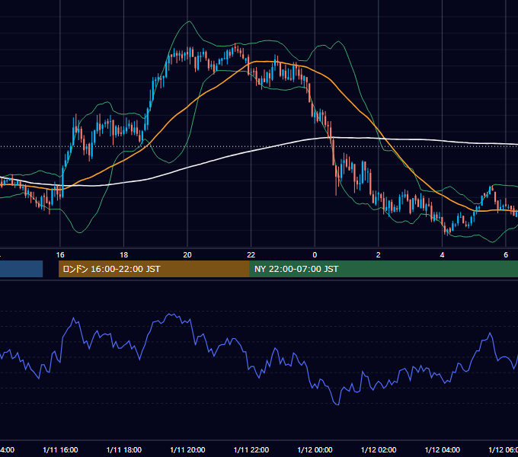Screen dimensions: 518x457
Task: Click the 0 hour label on price chart axis
Action: point(315,255)
